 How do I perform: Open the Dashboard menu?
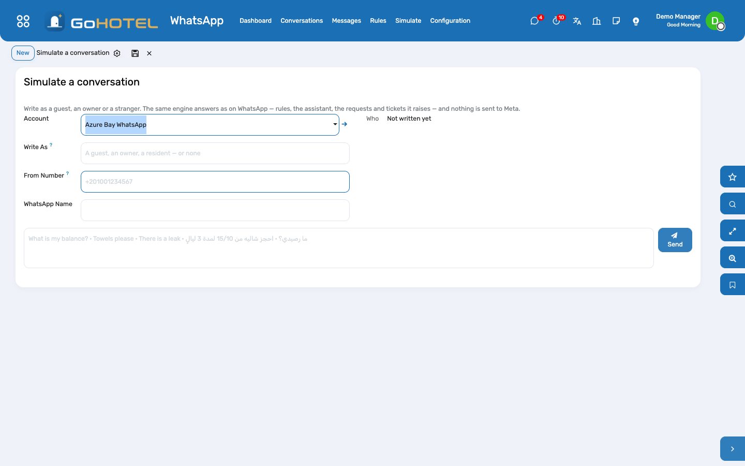coord(256,21)
